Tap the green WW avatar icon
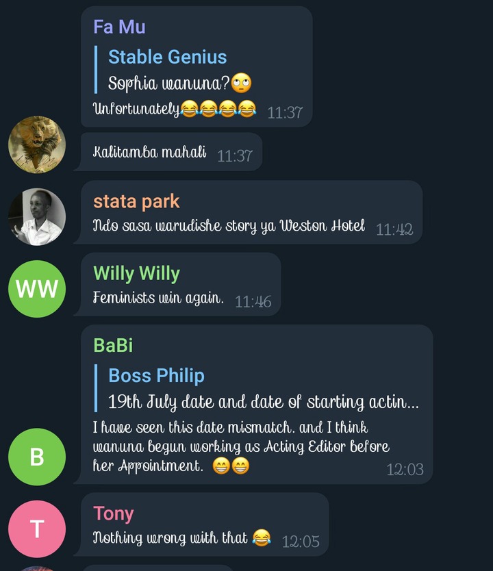This screenshot has height=571, width=493. tap(37, 289)
